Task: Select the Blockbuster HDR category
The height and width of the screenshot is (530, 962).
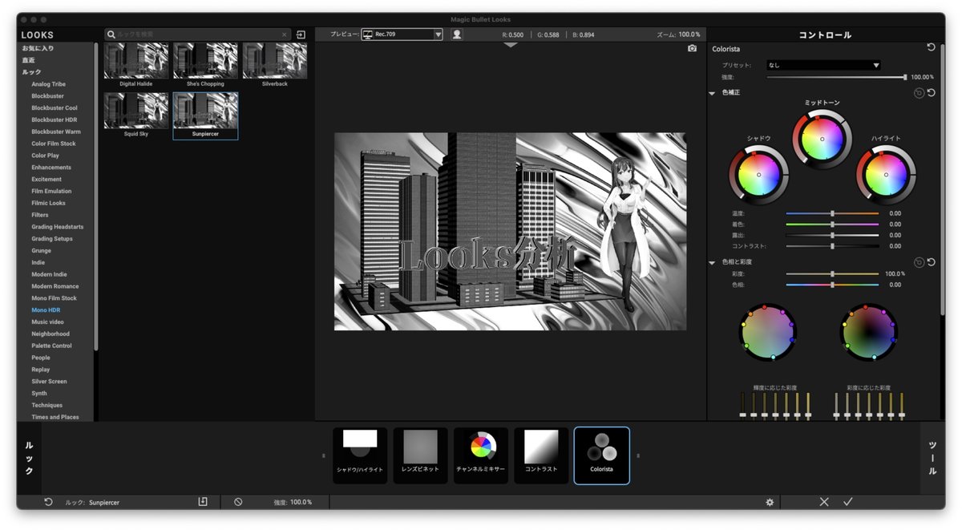Action: pyautogui.click(x=55, y=119)
